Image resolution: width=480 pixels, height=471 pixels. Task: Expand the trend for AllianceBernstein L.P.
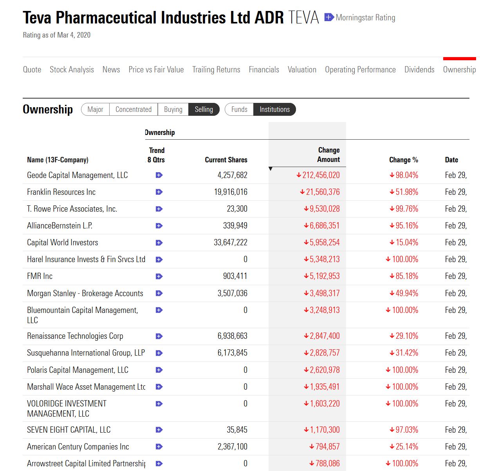coord(159,226)
